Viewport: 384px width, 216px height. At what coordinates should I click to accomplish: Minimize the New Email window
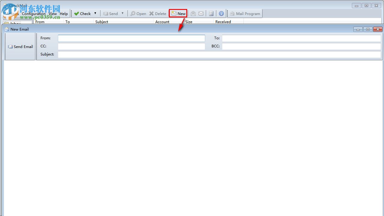358,29
